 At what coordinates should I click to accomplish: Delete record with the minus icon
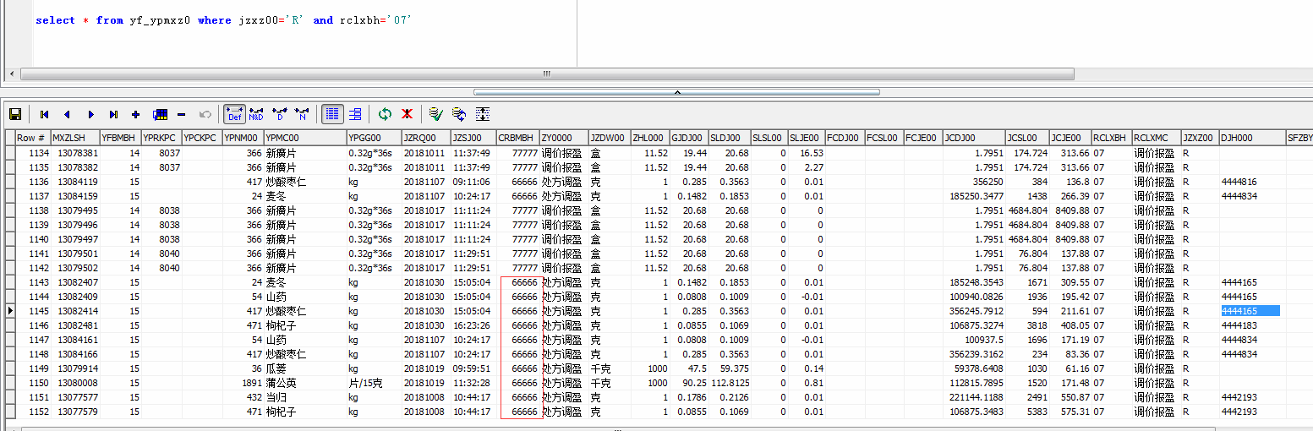click(x=181, y=114)
